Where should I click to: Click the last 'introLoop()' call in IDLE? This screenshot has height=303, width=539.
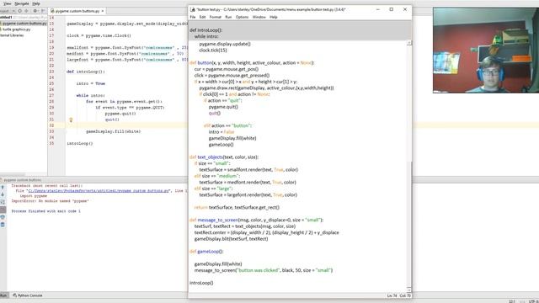click(201, 283)
